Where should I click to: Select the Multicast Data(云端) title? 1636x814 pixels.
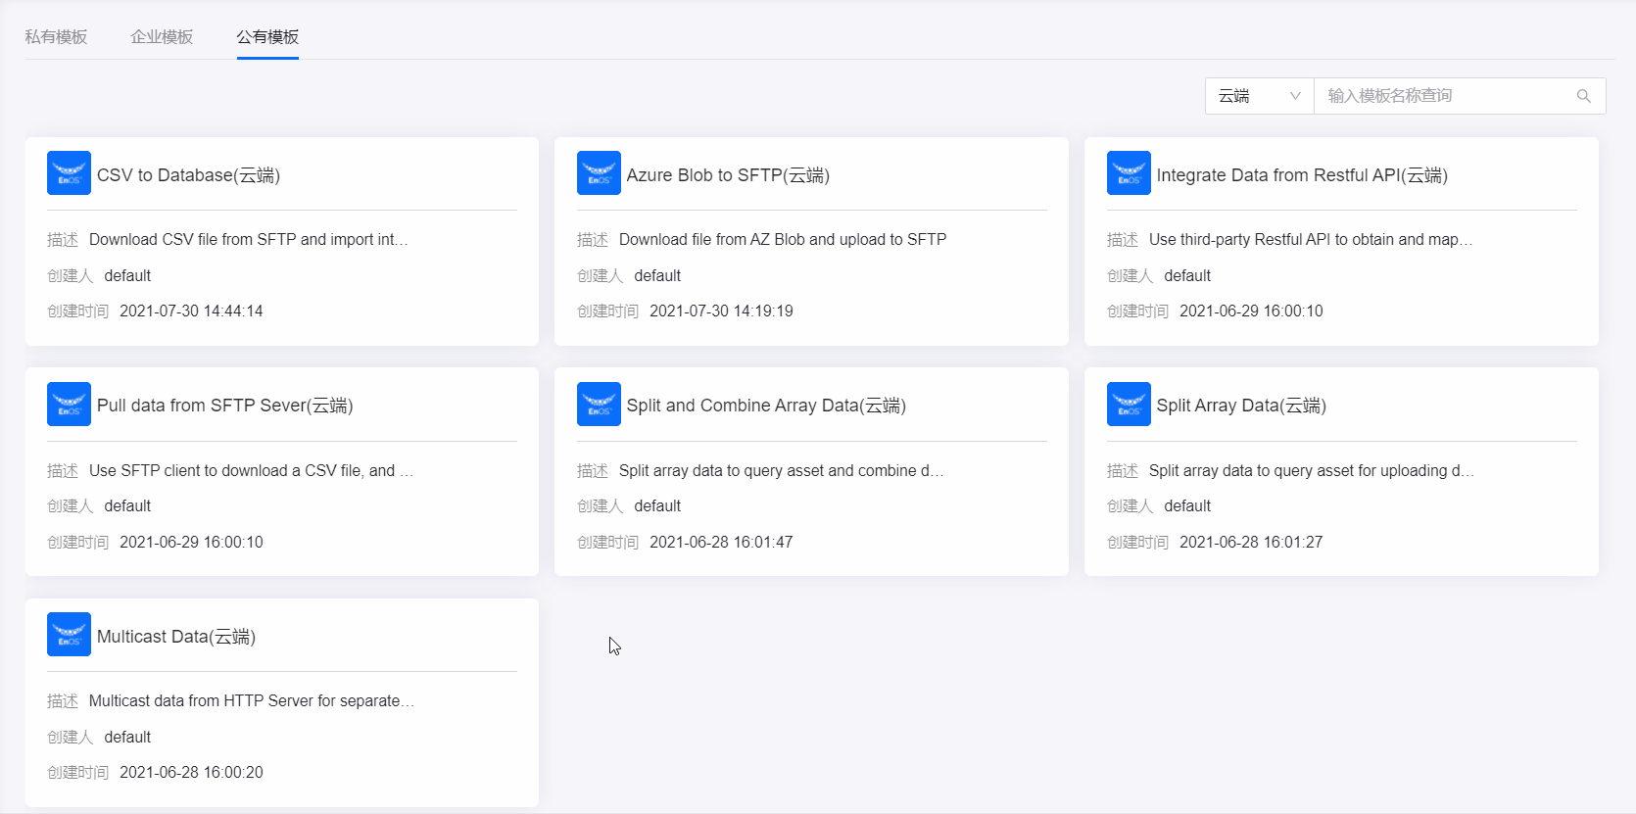[176, 637]
